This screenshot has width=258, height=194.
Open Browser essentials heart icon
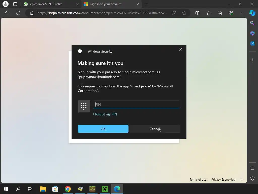pos(231,13)
